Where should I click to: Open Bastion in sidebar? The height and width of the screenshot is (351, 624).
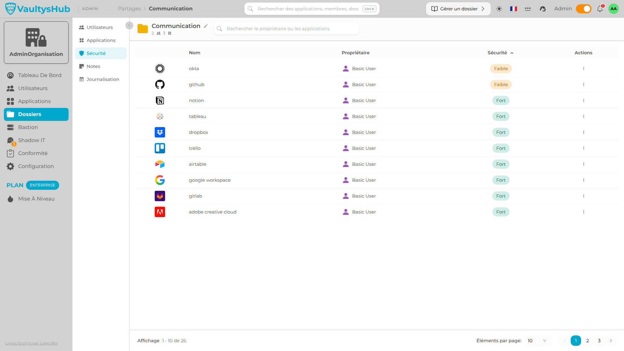pyautogui.click(x=36, y=127)
